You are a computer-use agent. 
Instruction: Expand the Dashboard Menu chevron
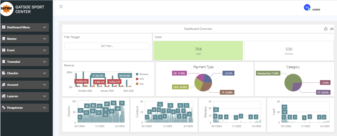(x=45, y=27)
